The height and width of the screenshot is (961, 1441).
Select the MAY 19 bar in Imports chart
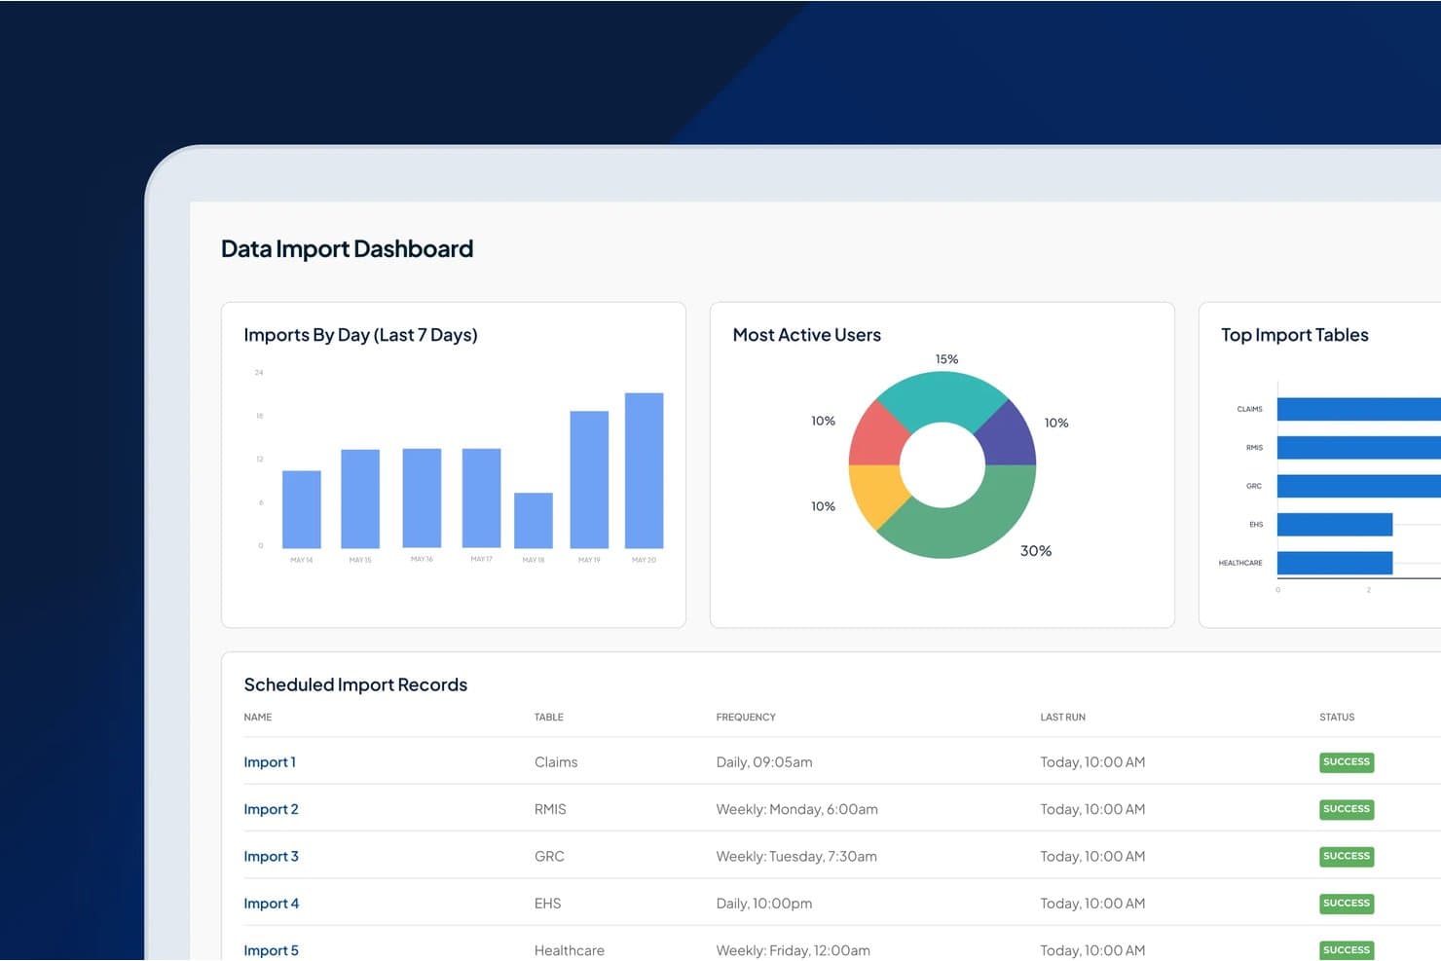tap(589, 479)
